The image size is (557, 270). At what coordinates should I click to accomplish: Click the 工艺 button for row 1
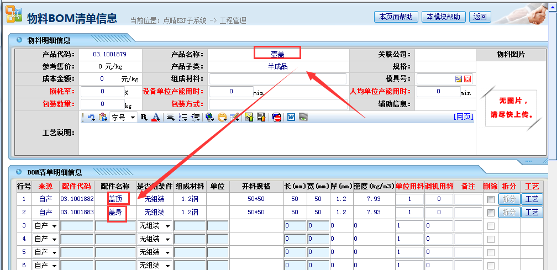(532, 199)
